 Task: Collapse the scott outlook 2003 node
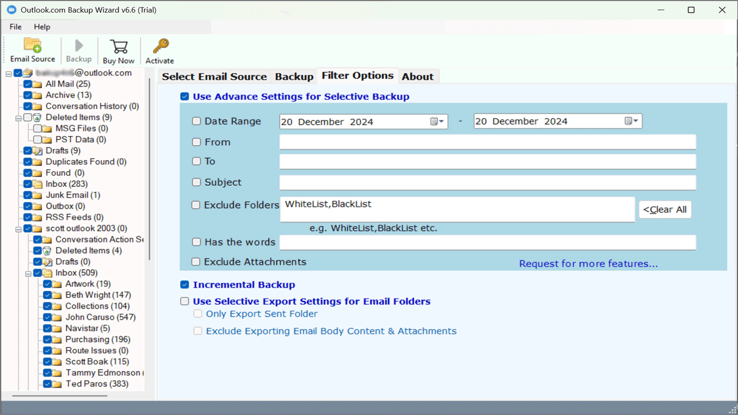(x=18, y=229)
